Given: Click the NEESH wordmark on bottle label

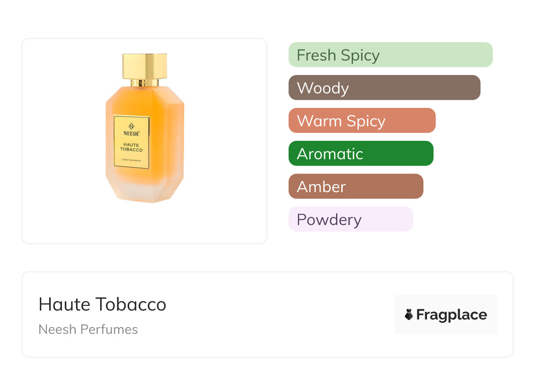Looking at the screenshot, I should point(131,133).
